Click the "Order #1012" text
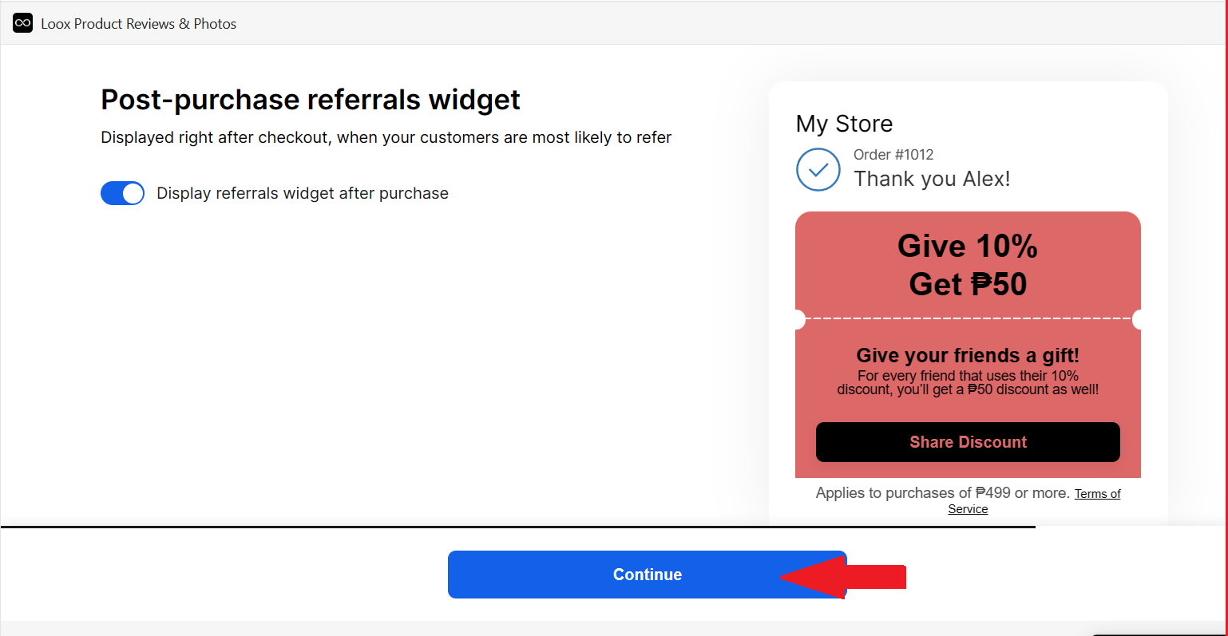The width and height of the screenshot is (1228, 636). pos(893,155)
